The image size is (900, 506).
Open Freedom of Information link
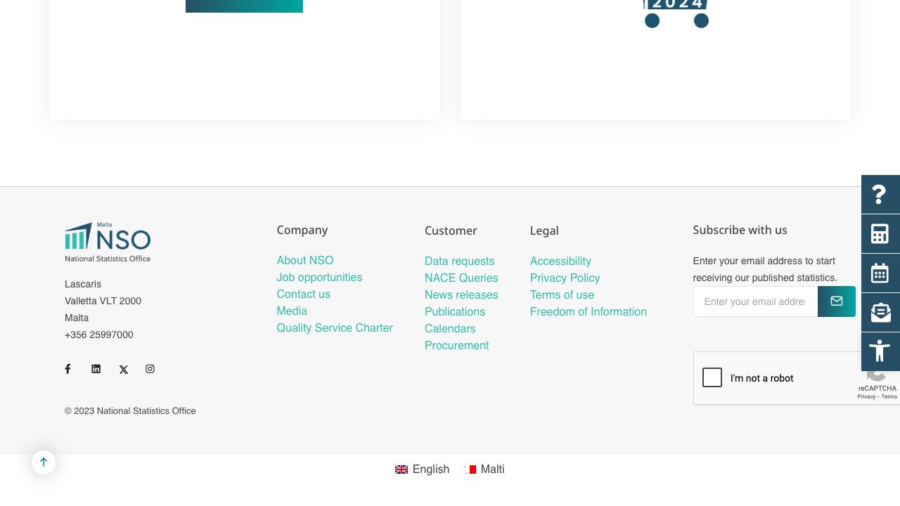click(x=588, y=312)
